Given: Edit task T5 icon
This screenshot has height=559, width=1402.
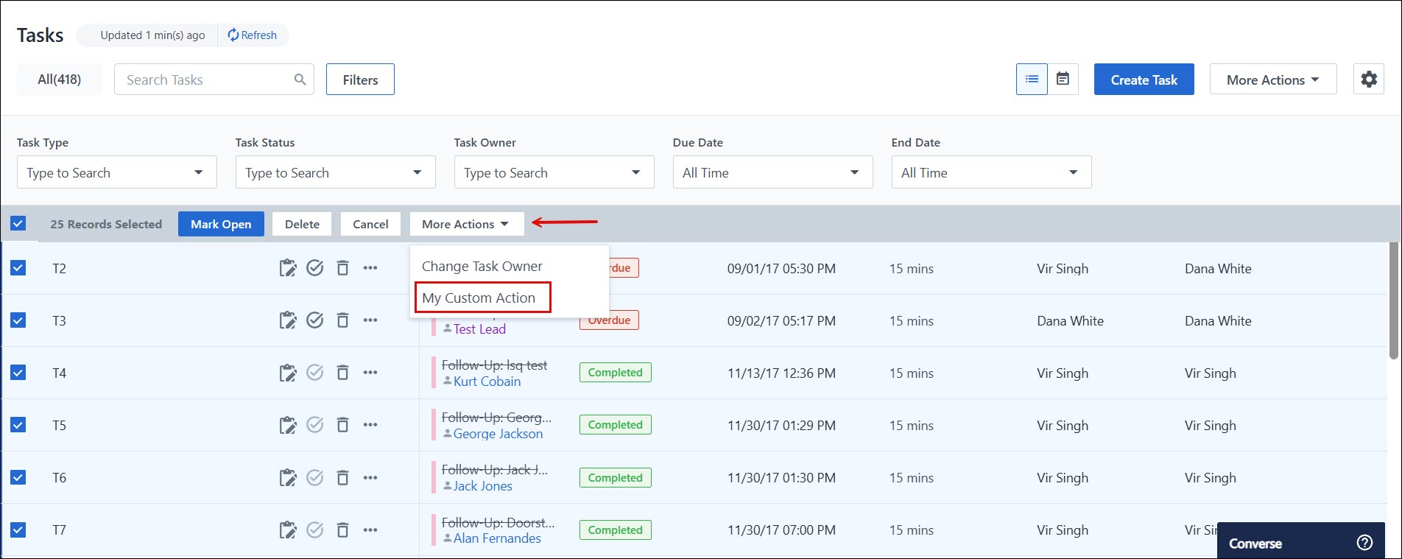Looking at the screenshot, I should (x=288, y=425).
